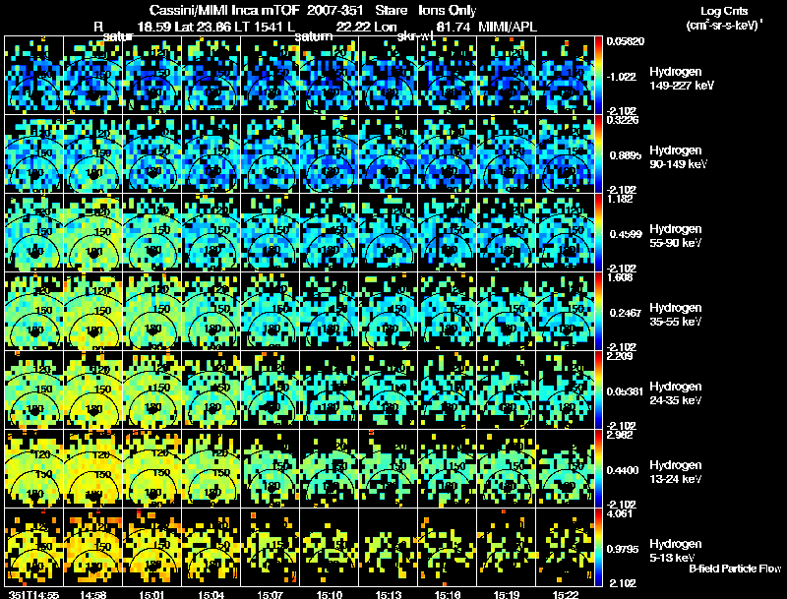Click the colorbar midpoint value -1.022
The height and width of the screenshot is (599, 787).
[x=622, y=77]
